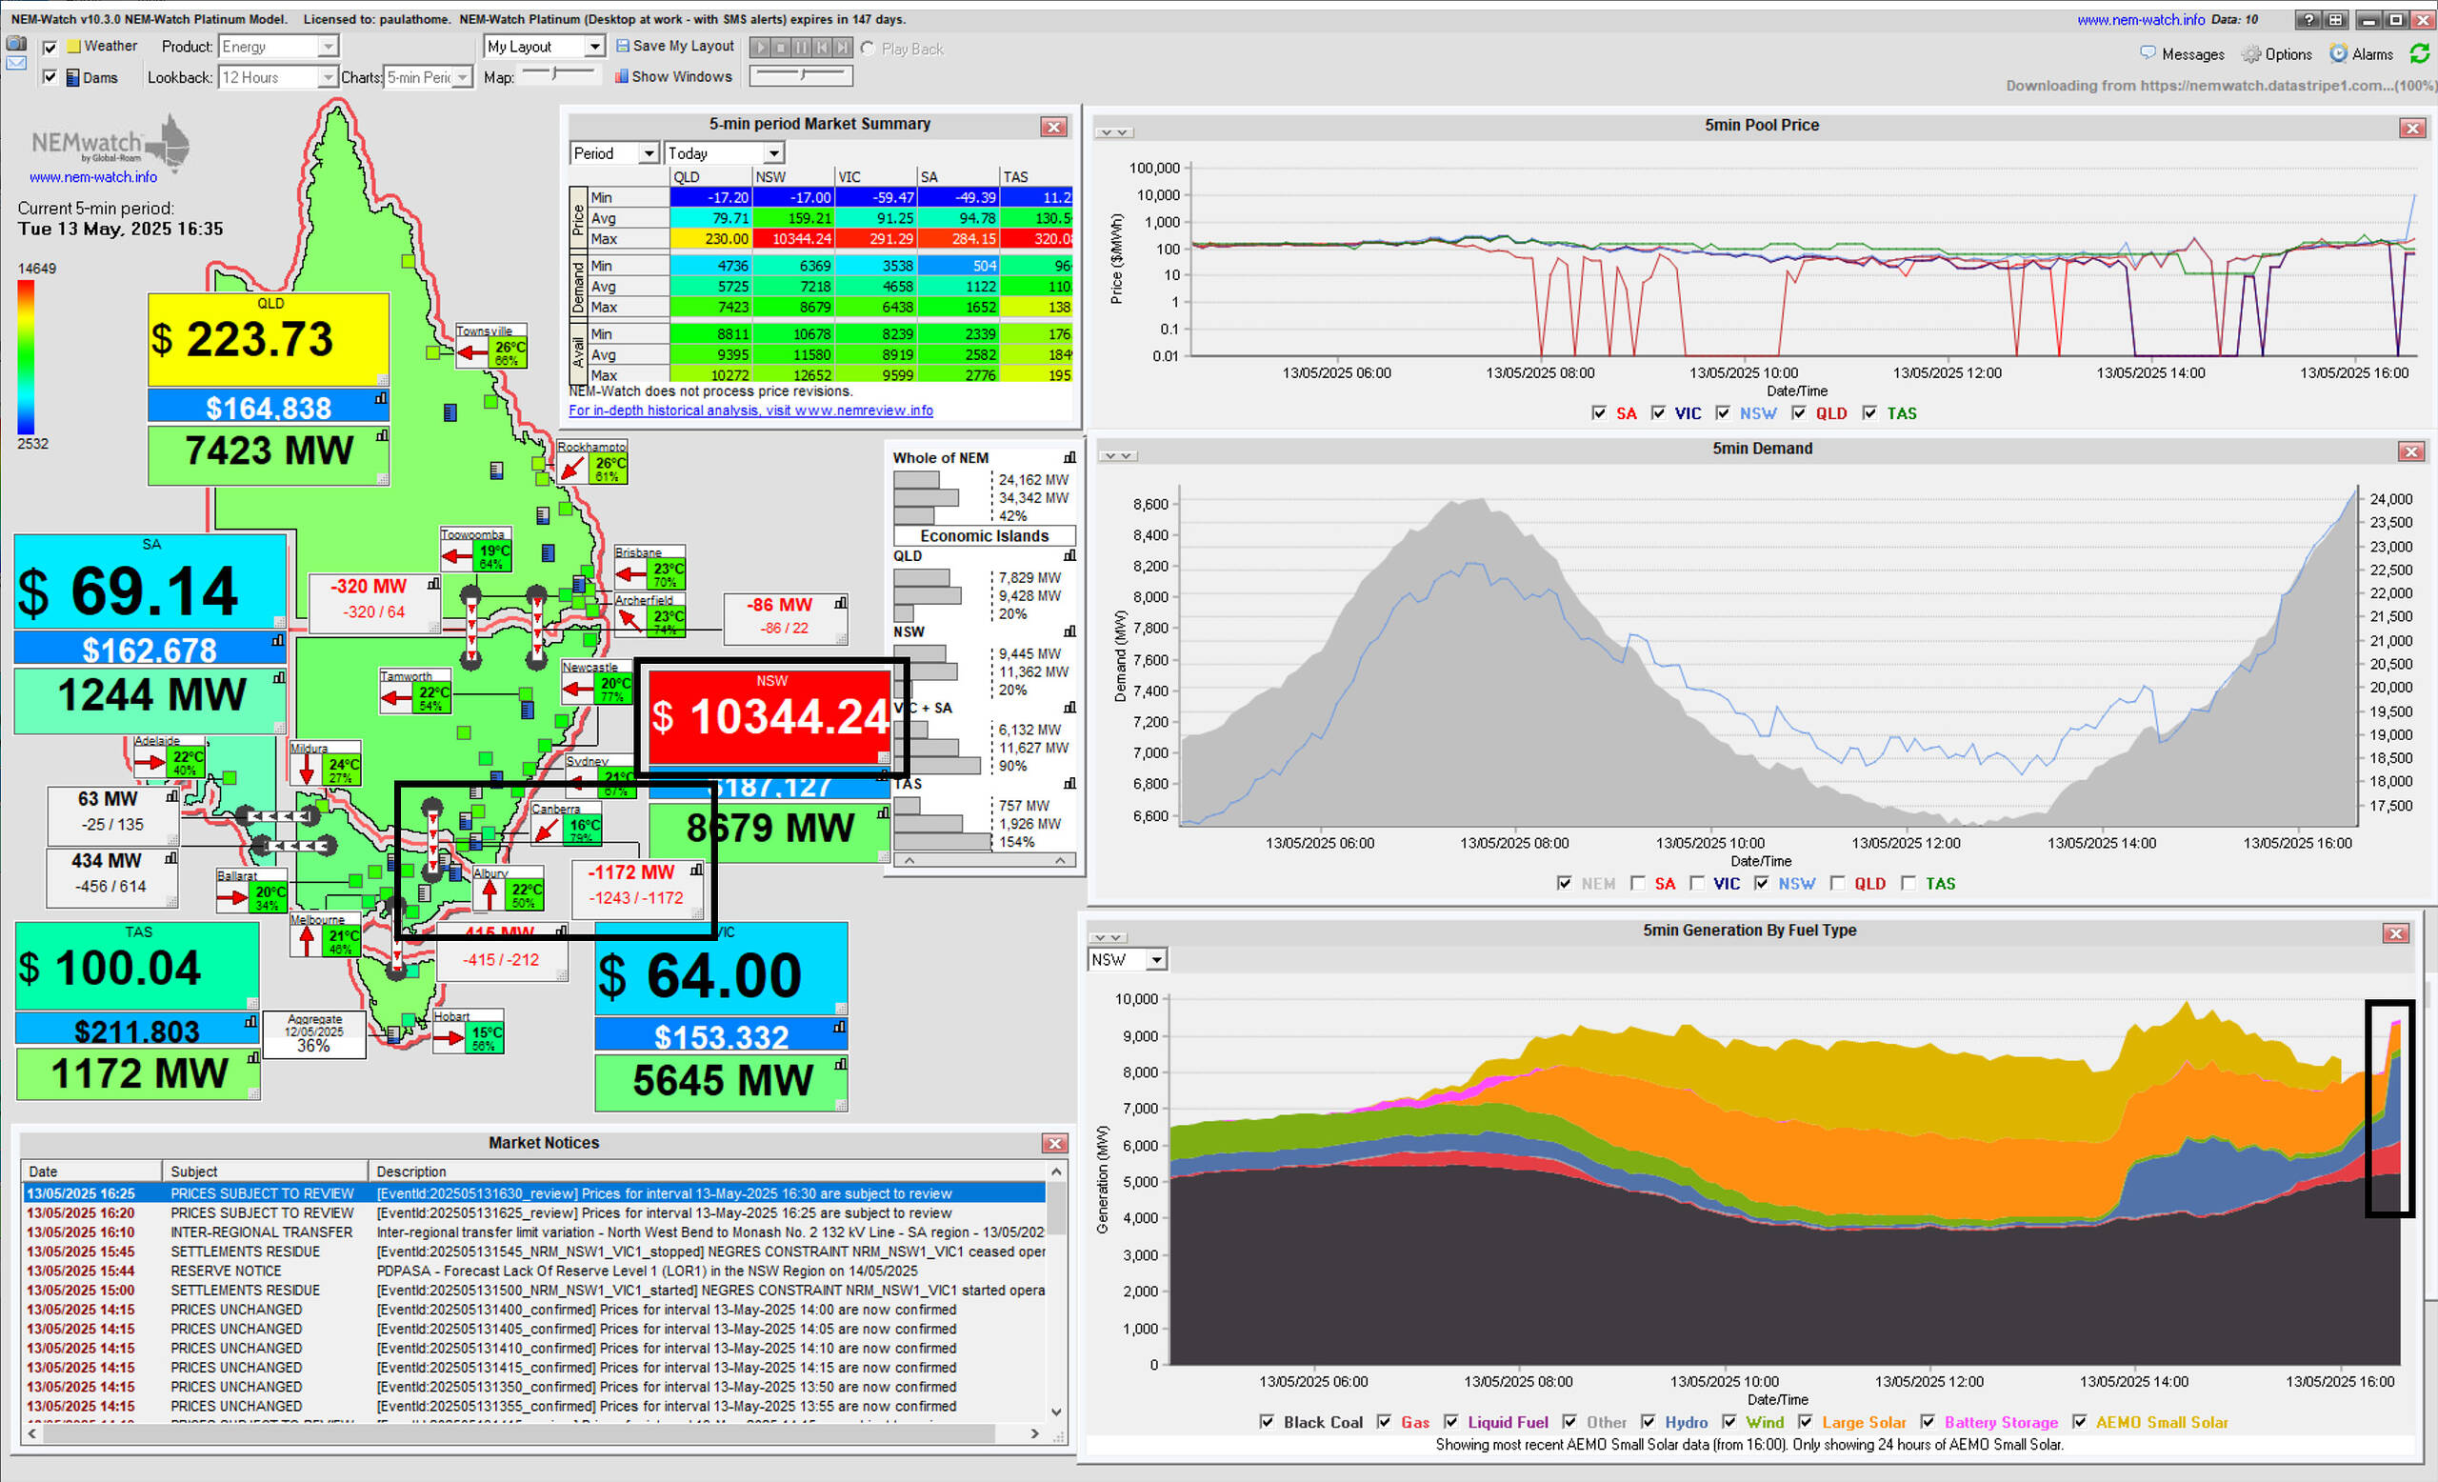This screenshot has width=2438, height=1482.
Task: Click the Description column header in Market Notices
Action: pos(708,1172)
